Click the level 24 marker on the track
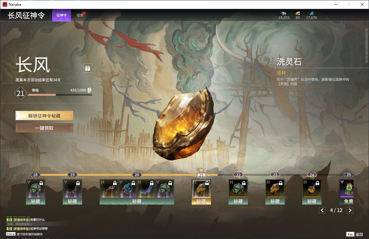This screenshot has width=369, height=239. coord(312,175)
